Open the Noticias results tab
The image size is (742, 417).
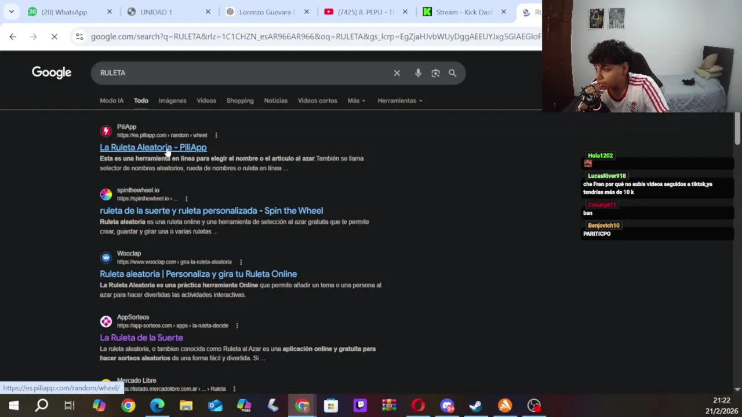pyautogui.click(x=276, y=100)
